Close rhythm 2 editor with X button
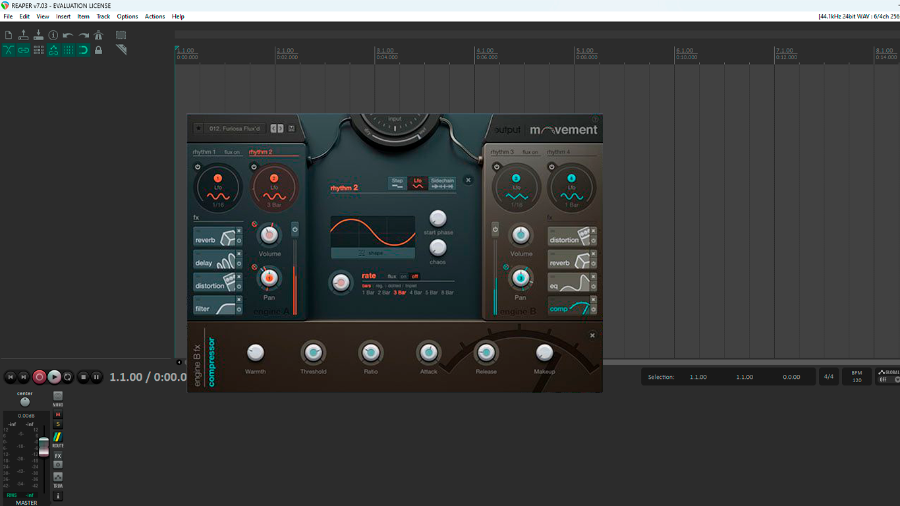Viewport: 900px width, 506px height. pos(468,180)
